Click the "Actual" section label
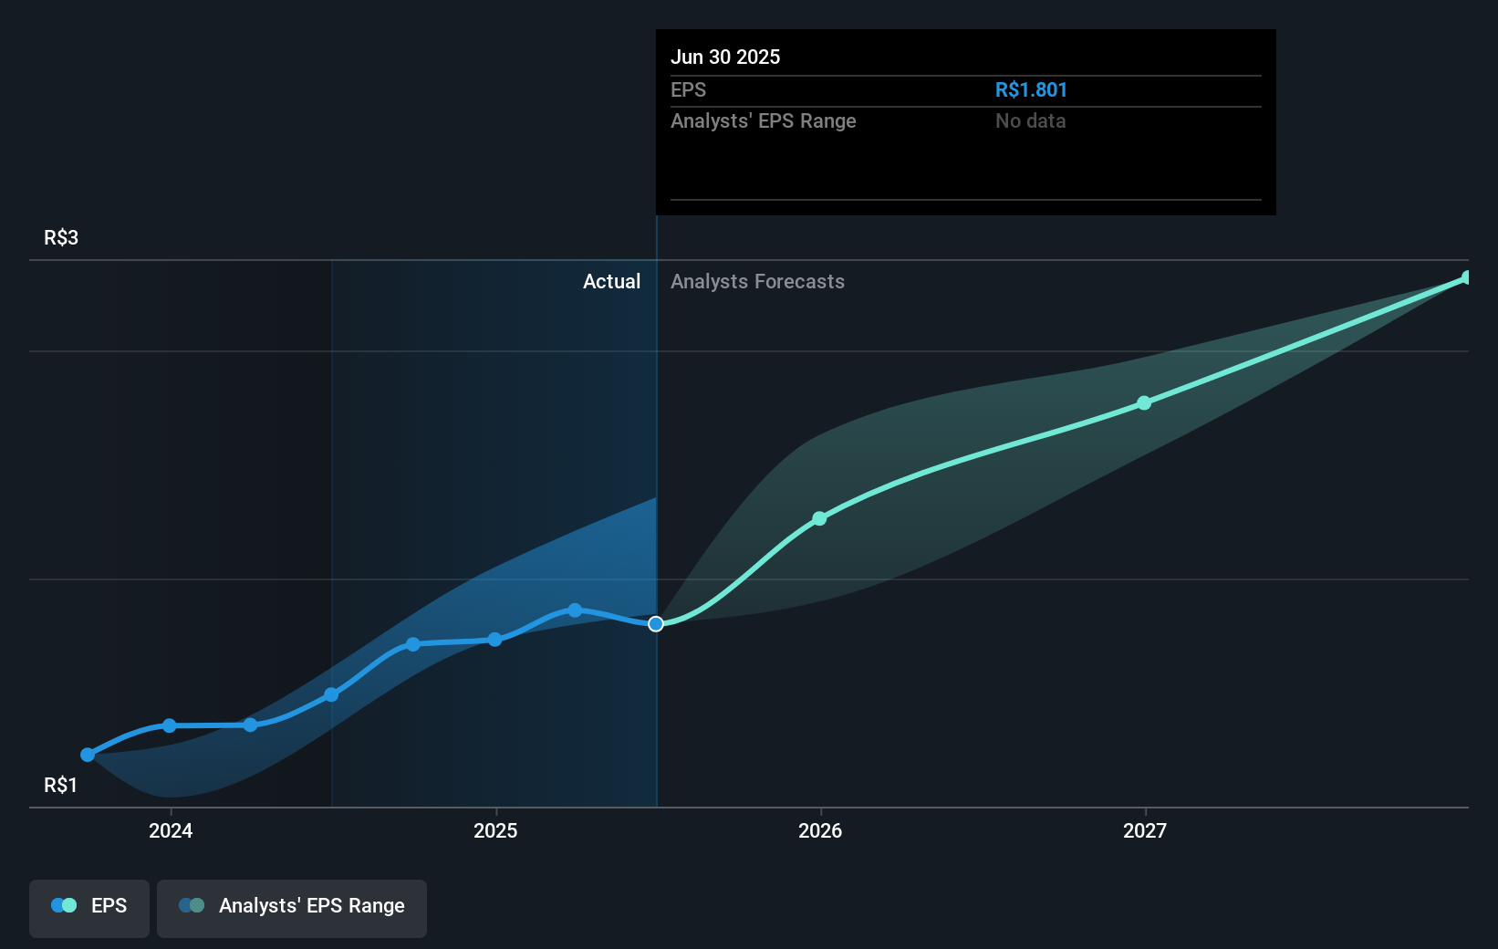The height and width of the screenshot is (949, 1498). 611,282
